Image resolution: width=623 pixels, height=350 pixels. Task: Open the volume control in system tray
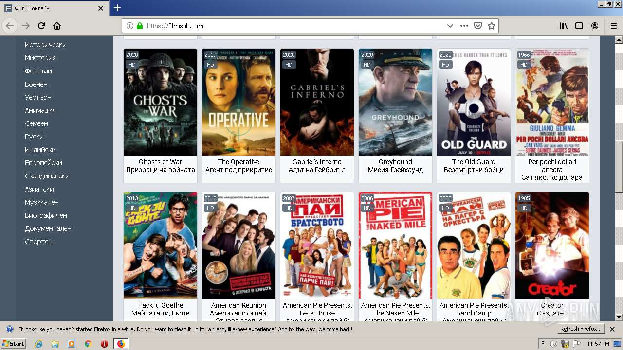click(x=553, y=344)
